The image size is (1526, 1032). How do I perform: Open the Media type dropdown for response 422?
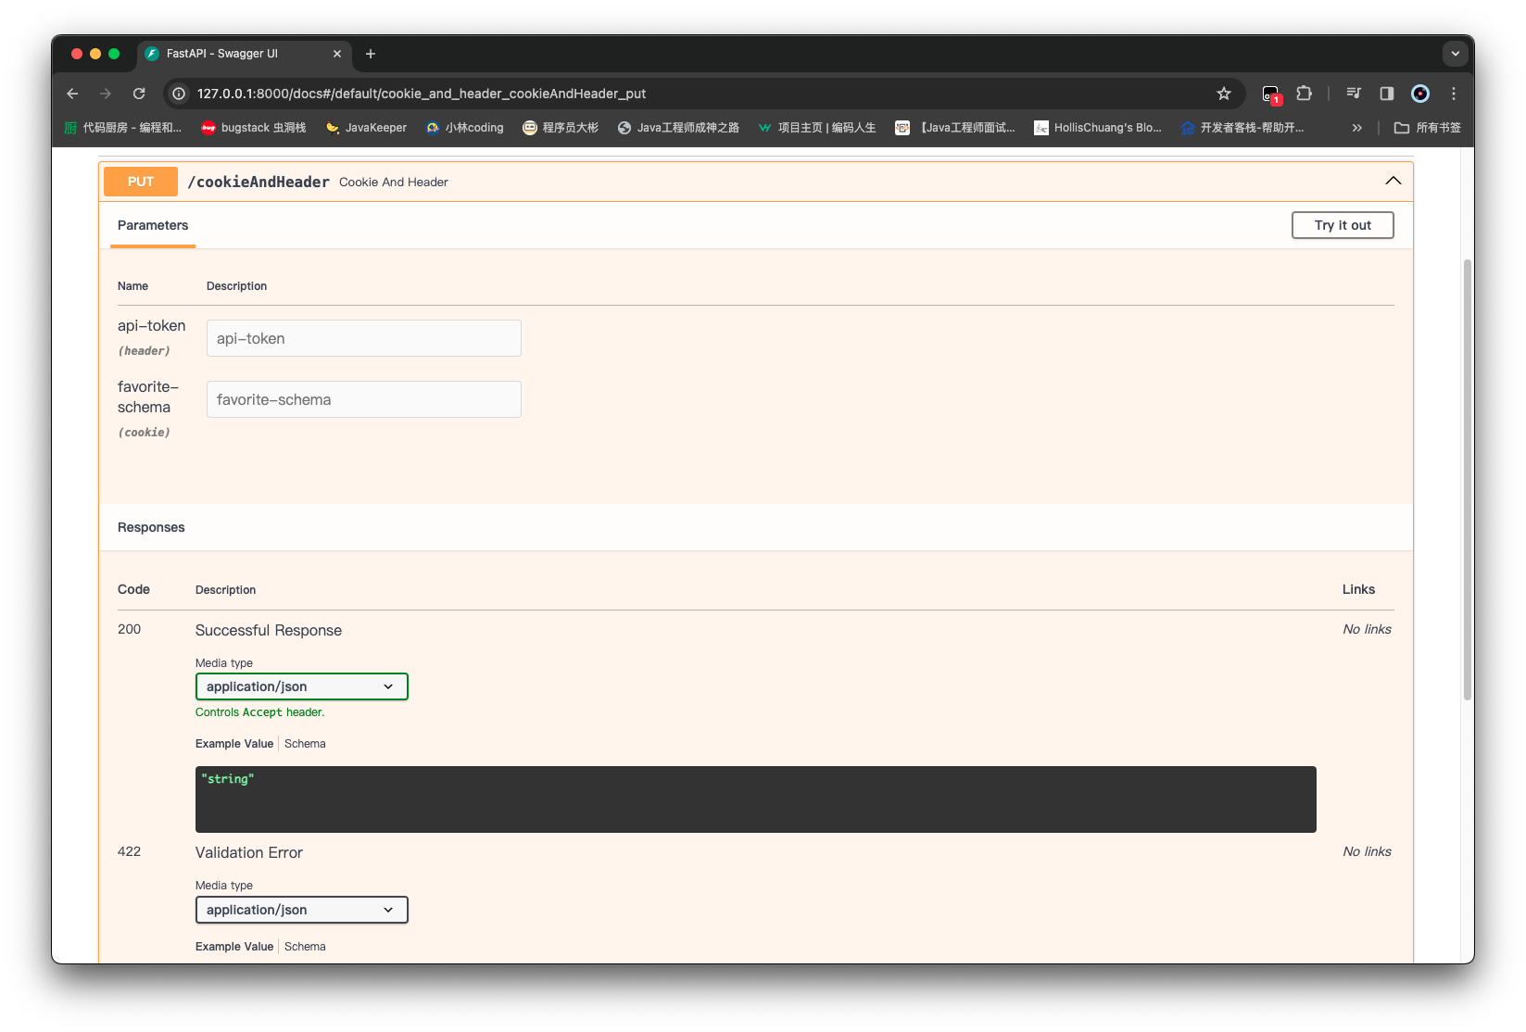point(302,910)
